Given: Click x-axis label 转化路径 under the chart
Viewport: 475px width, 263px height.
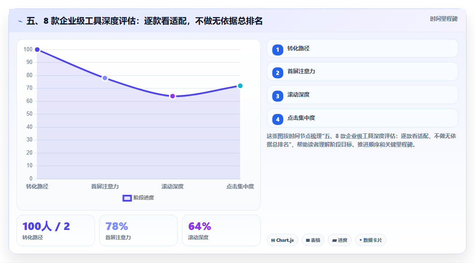Looking at the screenshot, I should pos(37,186).
